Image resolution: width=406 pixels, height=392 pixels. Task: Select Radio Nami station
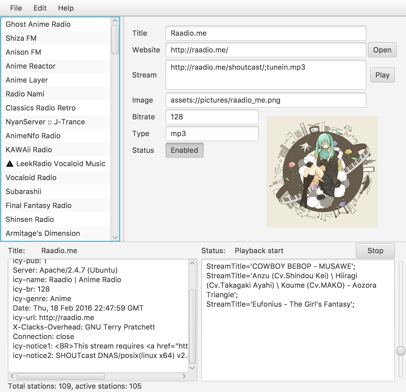click(x=56, y=94)
